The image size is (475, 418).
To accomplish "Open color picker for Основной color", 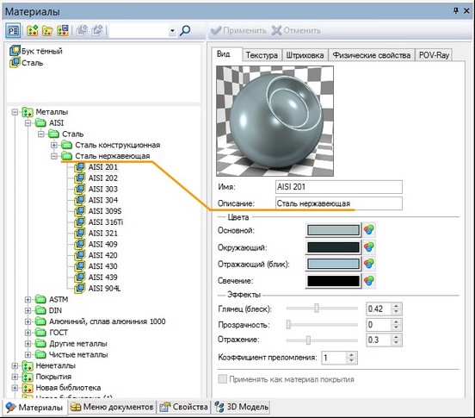I will coord(369,230).
